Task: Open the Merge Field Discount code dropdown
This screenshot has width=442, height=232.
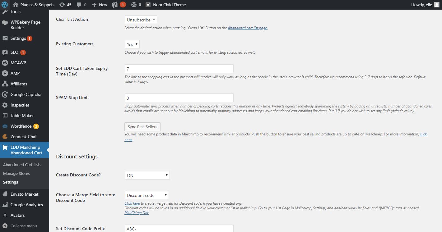Action: tap(147, 195)
